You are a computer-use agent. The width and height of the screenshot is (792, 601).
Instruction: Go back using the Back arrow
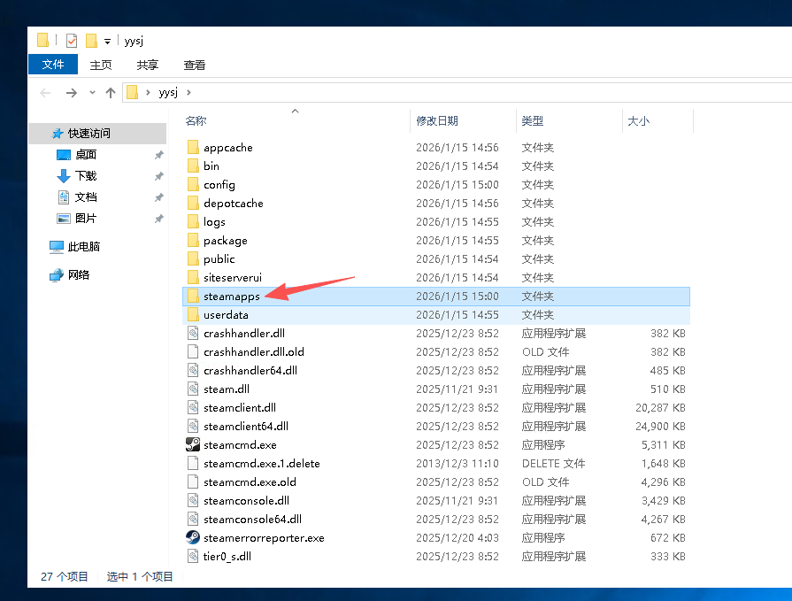(x=45, y=92)
